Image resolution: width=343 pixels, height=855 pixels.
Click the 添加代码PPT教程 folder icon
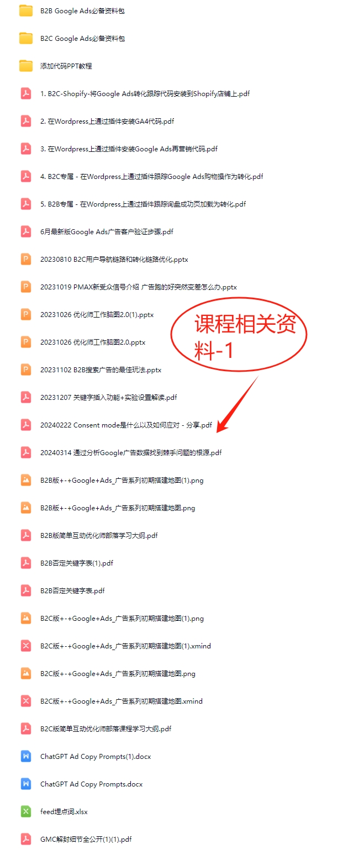pos(26,66)
